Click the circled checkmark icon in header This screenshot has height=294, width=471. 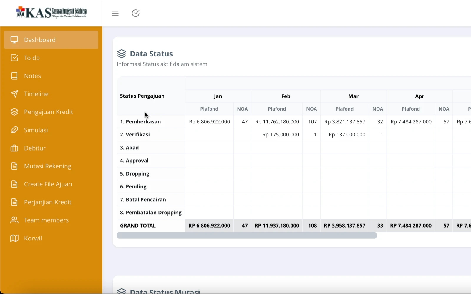click(136, 13)
